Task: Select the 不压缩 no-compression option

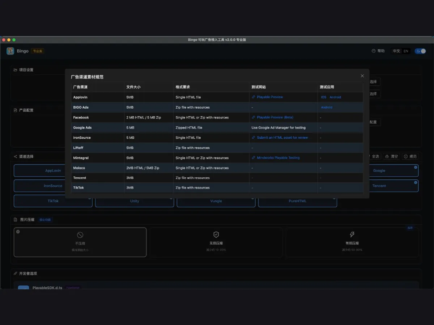Action: click(80, 242)
